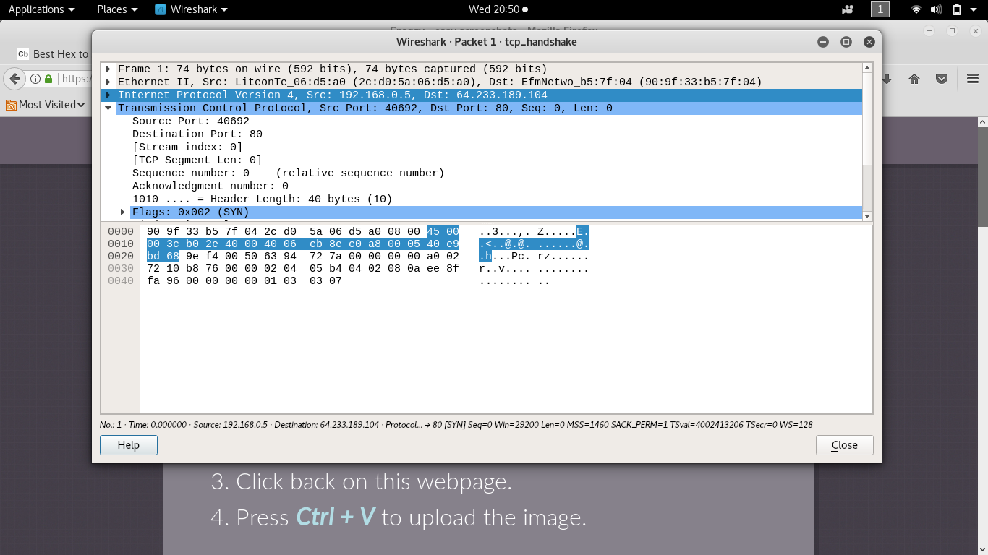Minimize the Firefox window
Image resolution: width=988 pixels, height=555 pixels.
point(930,30)
